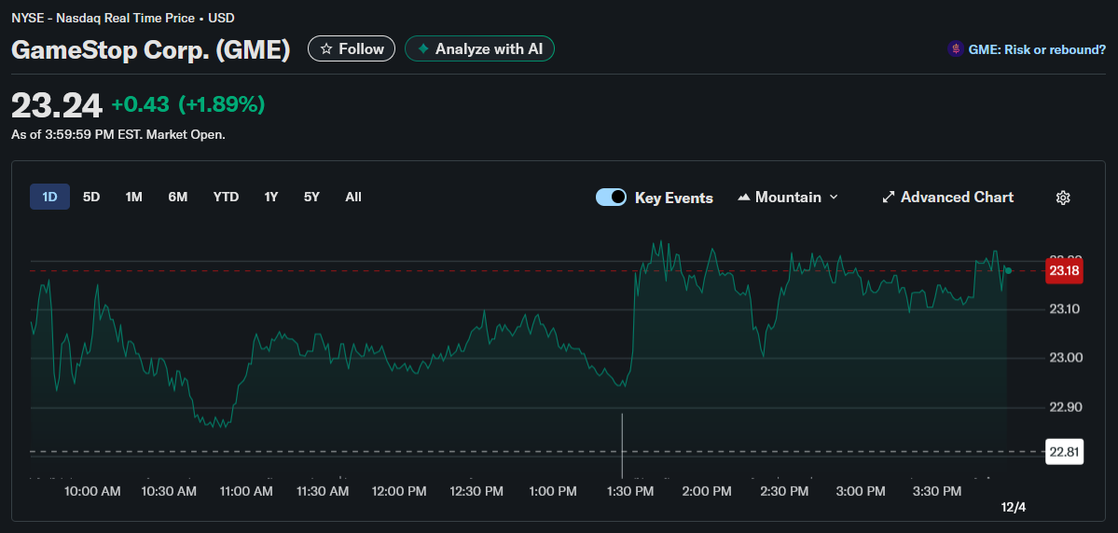The image size is (1118, 533).
Task: Click the 11:00 AM time axis label
Action: click(x=245, y=492)
